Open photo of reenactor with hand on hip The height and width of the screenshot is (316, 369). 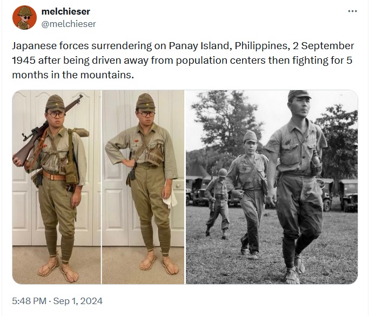coord(143,187)
